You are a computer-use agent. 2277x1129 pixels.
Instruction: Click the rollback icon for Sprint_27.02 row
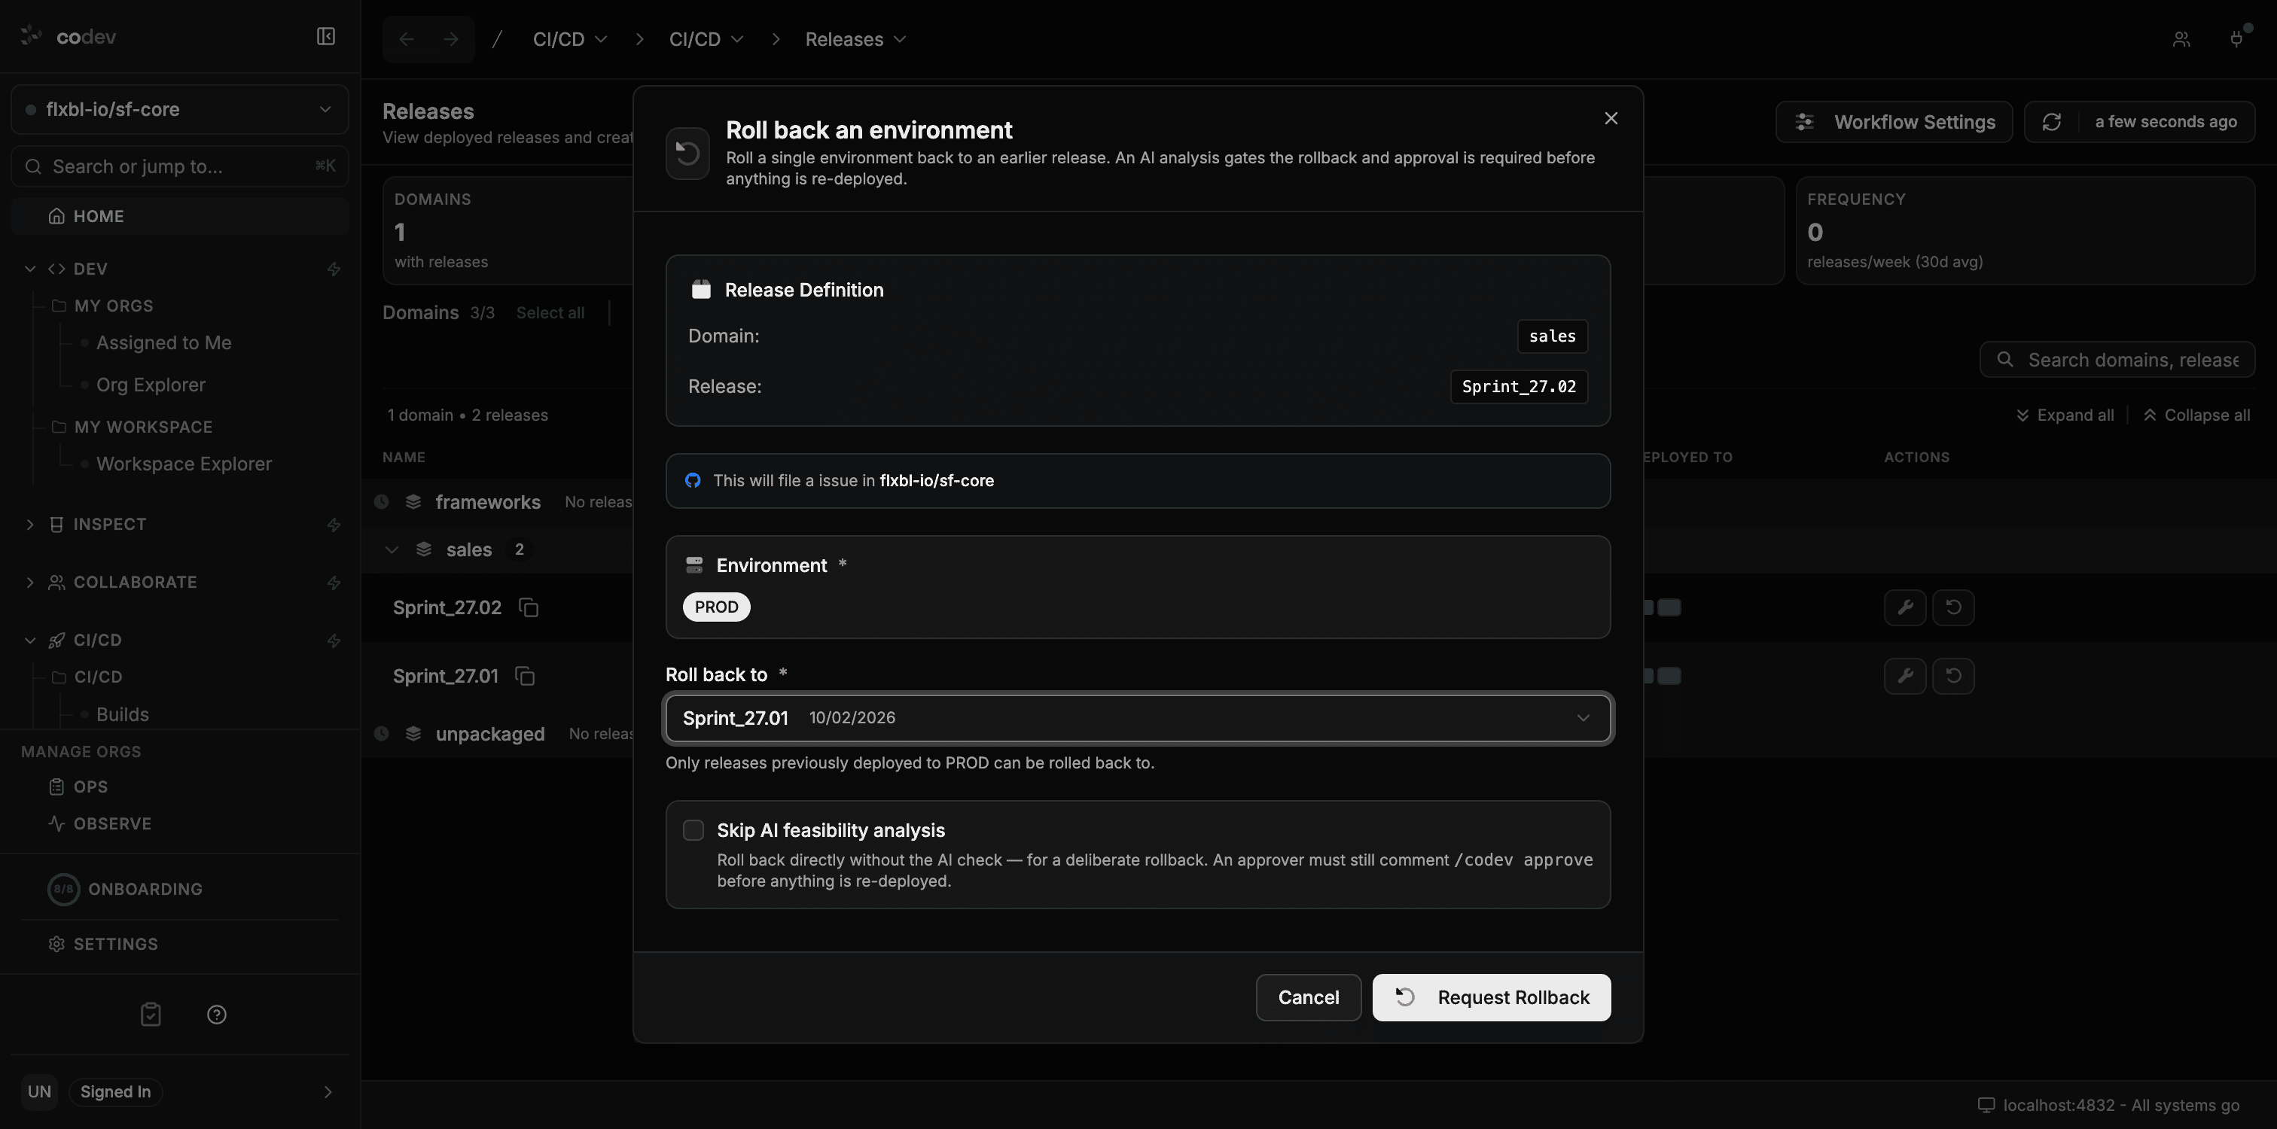pyautogui.click(x=1953, y=608)
